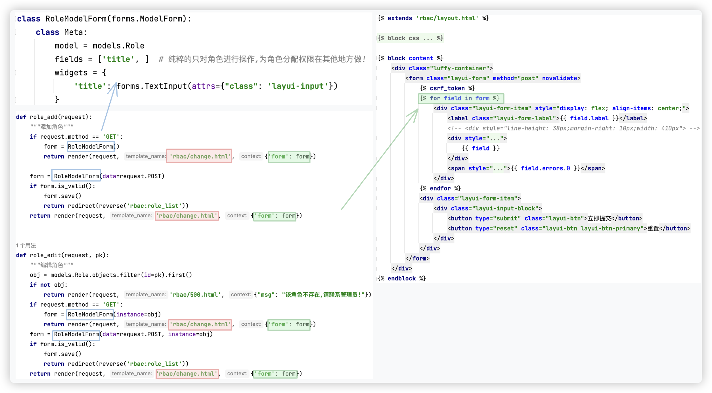Expand folded style attribute in span tag
The image size is (712, 393).
tap(498, 168)
